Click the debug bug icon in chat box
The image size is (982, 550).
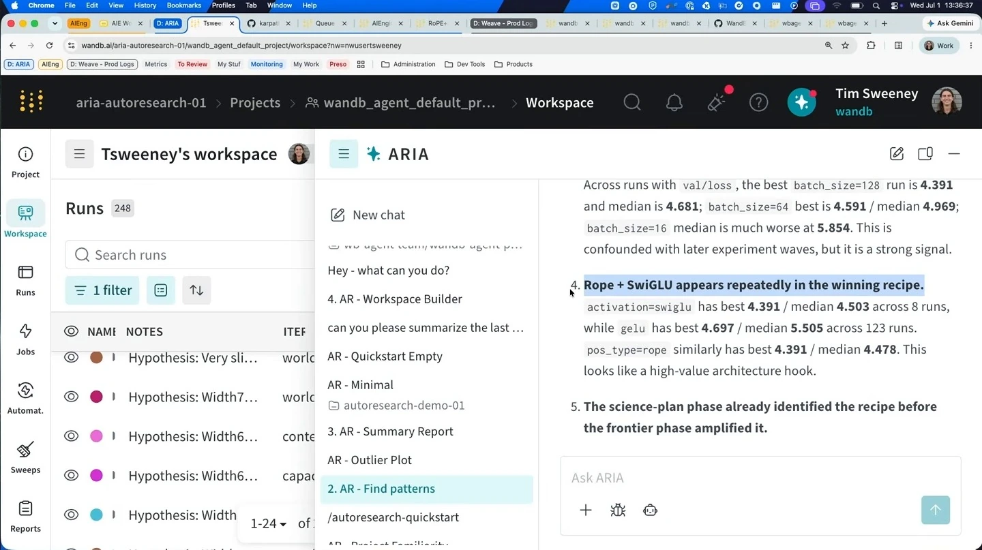pyautogui.click(x=618, y=510)
